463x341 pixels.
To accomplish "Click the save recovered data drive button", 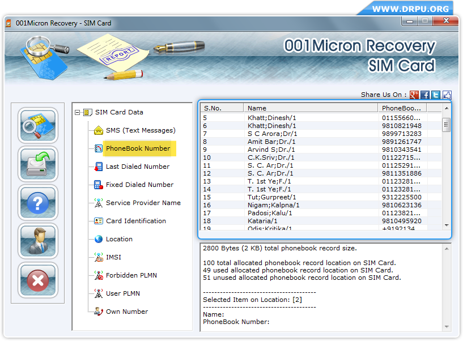I will tap(38, 164).
